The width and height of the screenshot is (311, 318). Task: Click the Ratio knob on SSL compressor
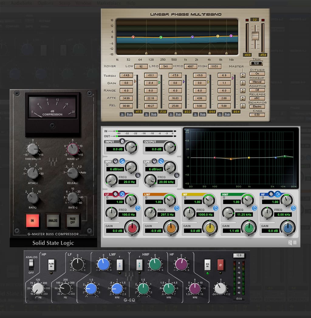33,198
